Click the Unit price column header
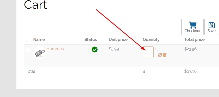The image size is (219, 97). pyautogui.click(x=118, y=40)
